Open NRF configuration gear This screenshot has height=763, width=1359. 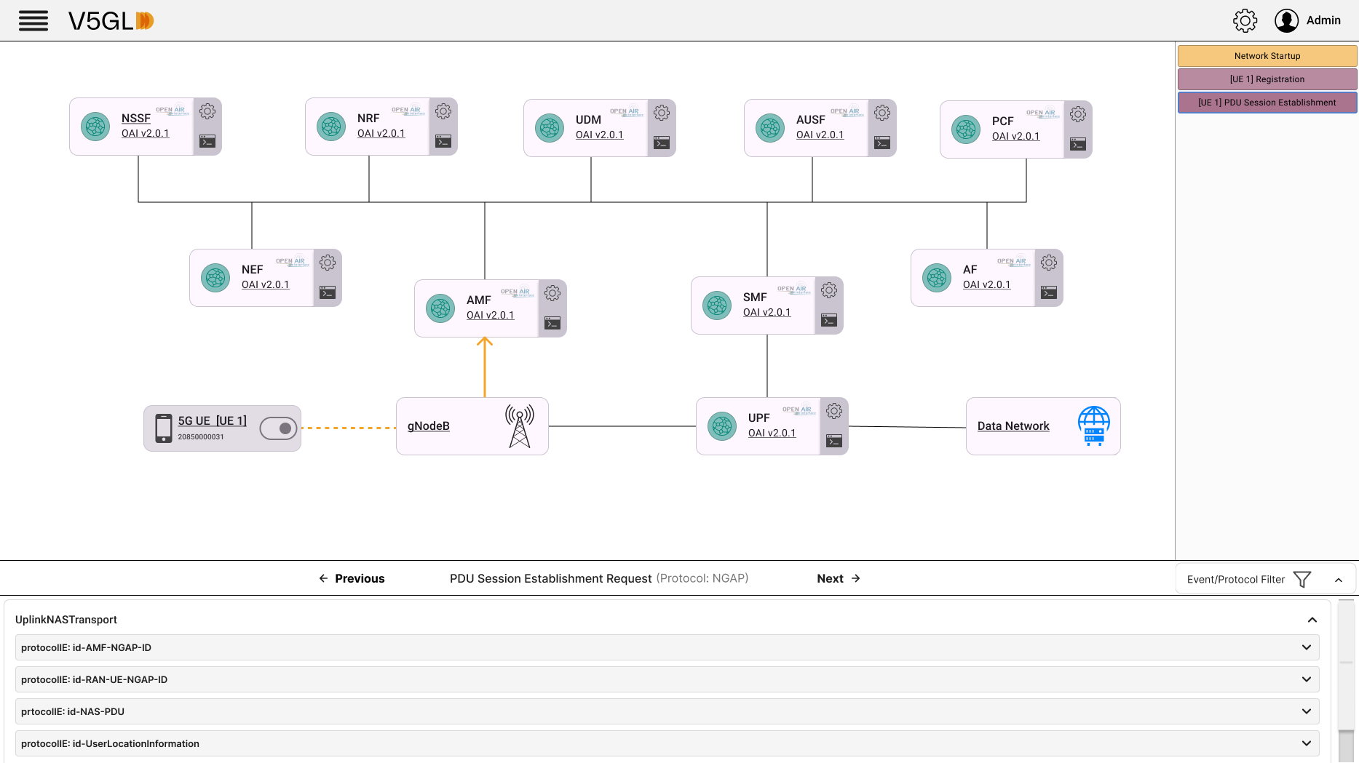(x=443, y=111)
